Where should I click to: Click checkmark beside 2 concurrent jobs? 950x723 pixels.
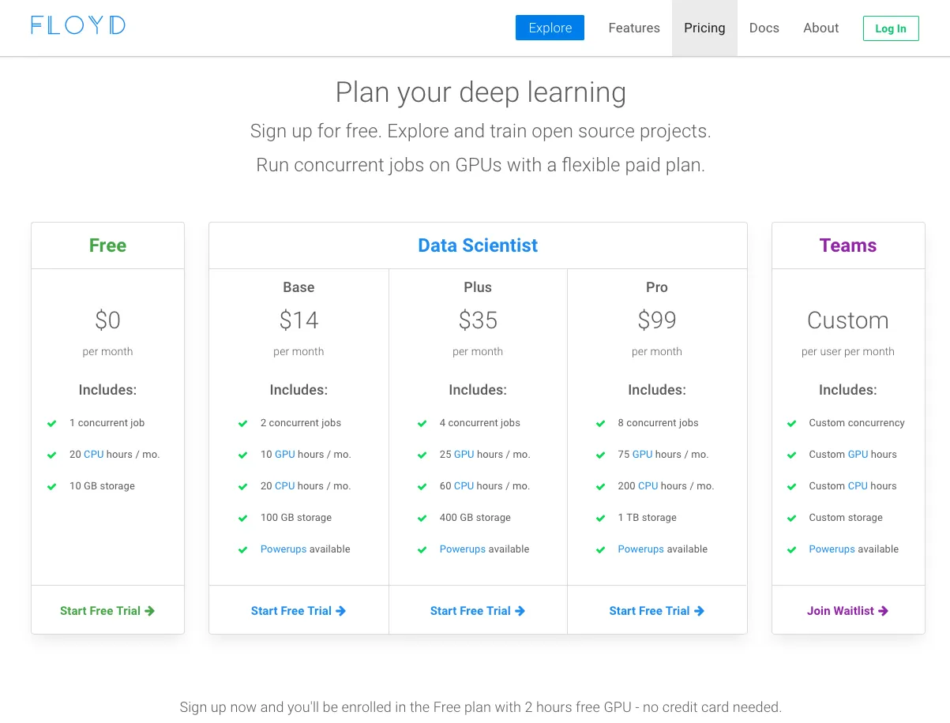(x=243, y=424)
